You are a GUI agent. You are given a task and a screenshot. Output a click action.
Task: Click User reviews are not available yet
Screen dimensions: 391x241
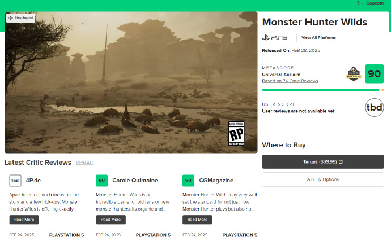pos(298,111)
